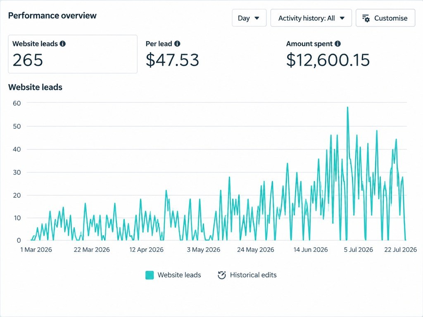Toggle the Historical edits legend label

[253, 275]
